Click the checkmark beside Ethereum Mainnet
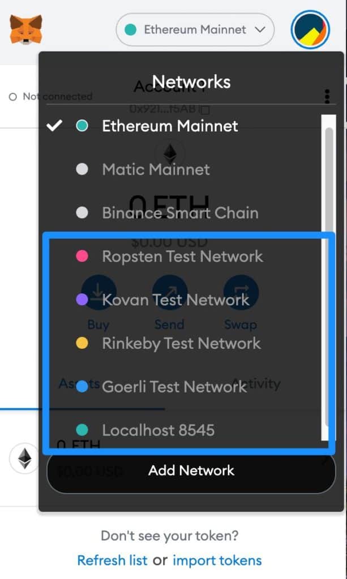Screen dimensions: 347x579 pos(54,126)
